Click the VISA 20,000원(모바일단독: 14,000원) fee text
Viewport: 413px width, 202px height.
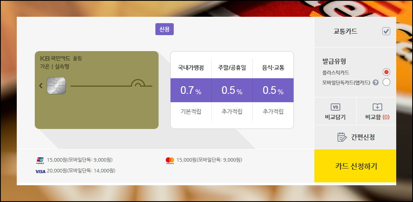coord(81,171)
